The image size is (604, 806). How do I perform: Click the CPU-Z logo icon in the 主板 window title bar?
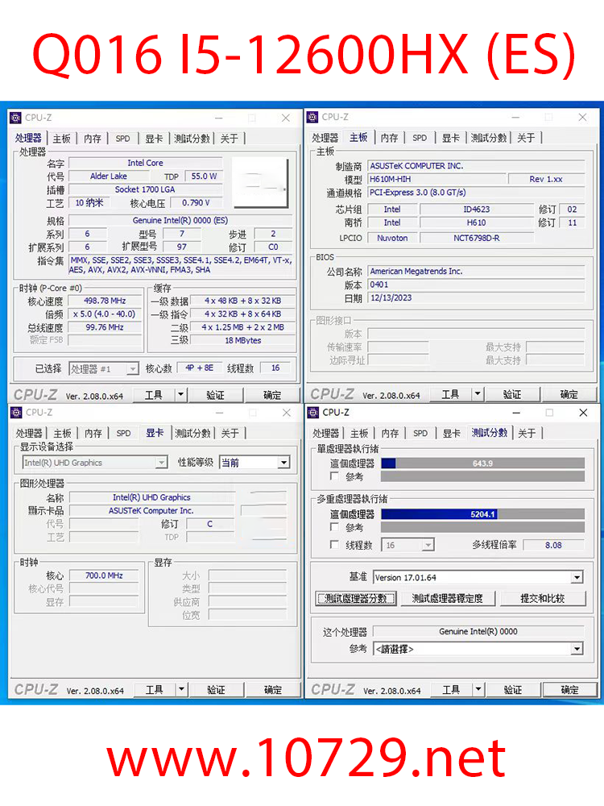point(312,118)
